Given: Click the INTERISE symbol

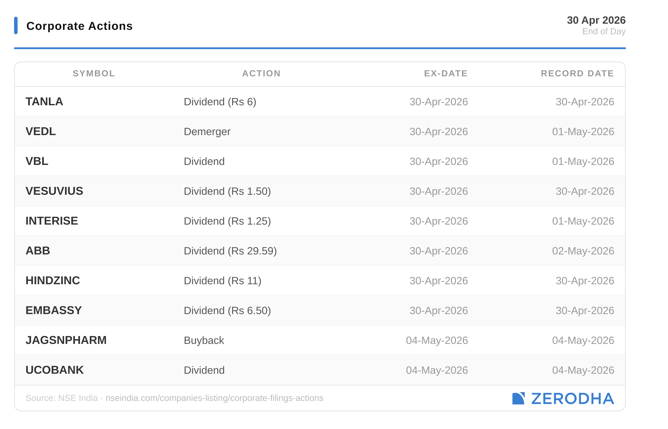Looking at the screenshot, I should [52, 221].
